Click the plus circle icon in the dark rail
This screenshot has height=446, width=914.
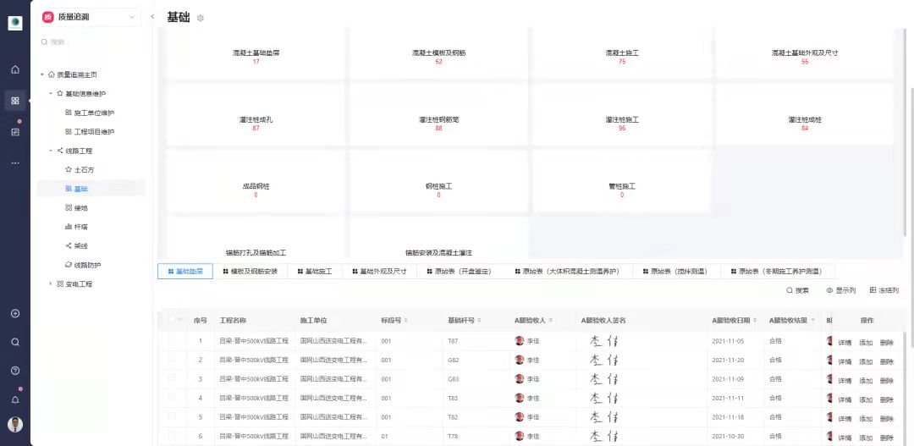(15, 314)
